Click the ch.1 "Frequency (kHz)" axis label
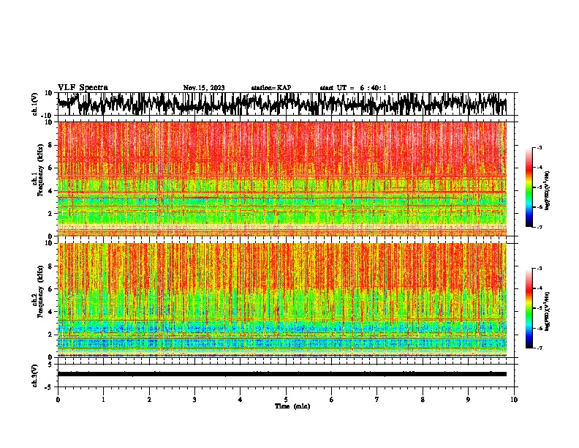The height and width of the screenshot is (448, 579). pos(40,171)
